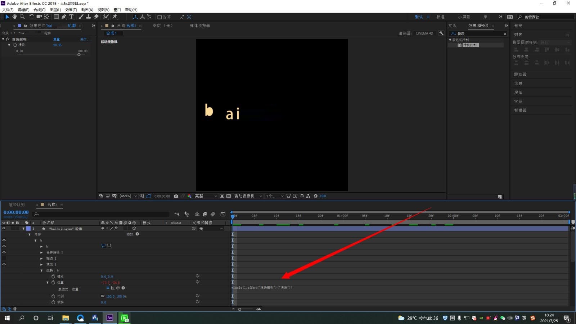Collapse the 内容 contents group
This screenshot has width=576, height=324.
coord(30,234)
